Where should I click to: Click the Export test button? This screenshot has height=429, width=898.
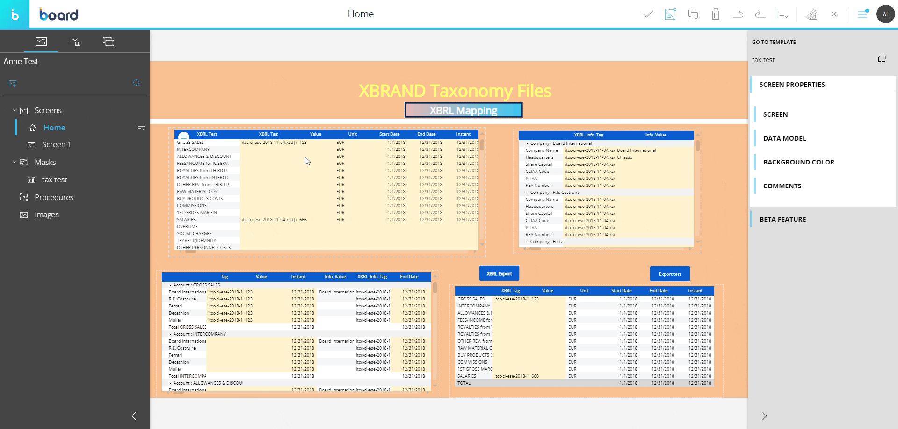point(670,274)
